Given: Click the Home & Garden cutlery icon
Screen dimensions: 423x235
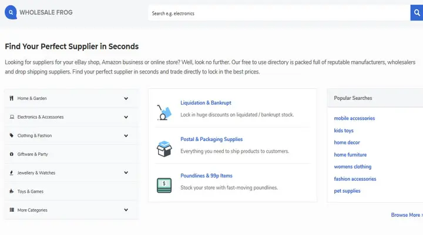Looking at the screenshot, I should [12, 98].
